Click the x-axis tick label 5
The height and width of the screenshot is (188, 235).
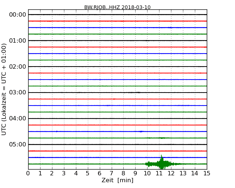click(88, 173)
